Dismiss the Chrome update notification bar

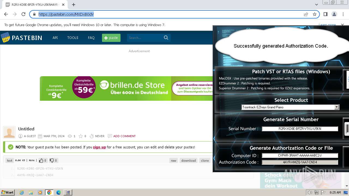tap(342, 25)
